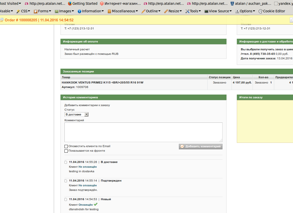
Task: Click the Order # 100008205 title
Action: coord(39,20)
